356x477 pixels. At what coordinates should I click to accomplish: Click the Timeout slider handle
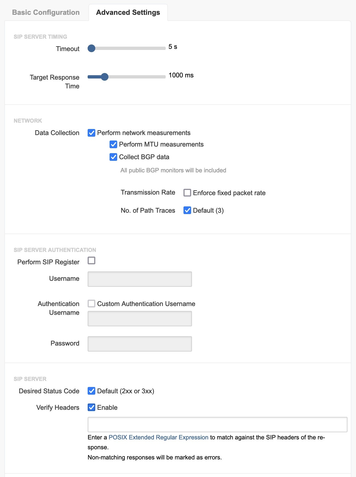pos(91,48)
